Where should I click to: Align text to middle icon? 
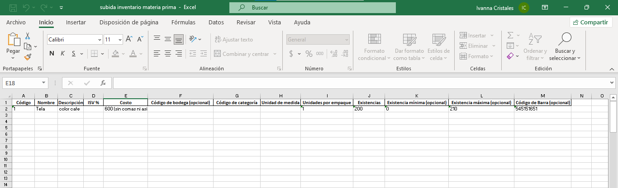168,39
